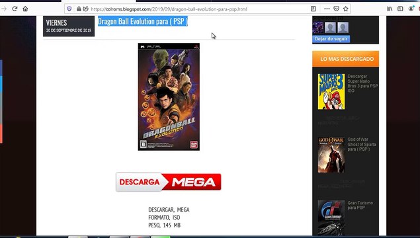Toggle reader view icon in address bar
The height and width of the screenshot is (238, 420).
[x=313, y=9]
